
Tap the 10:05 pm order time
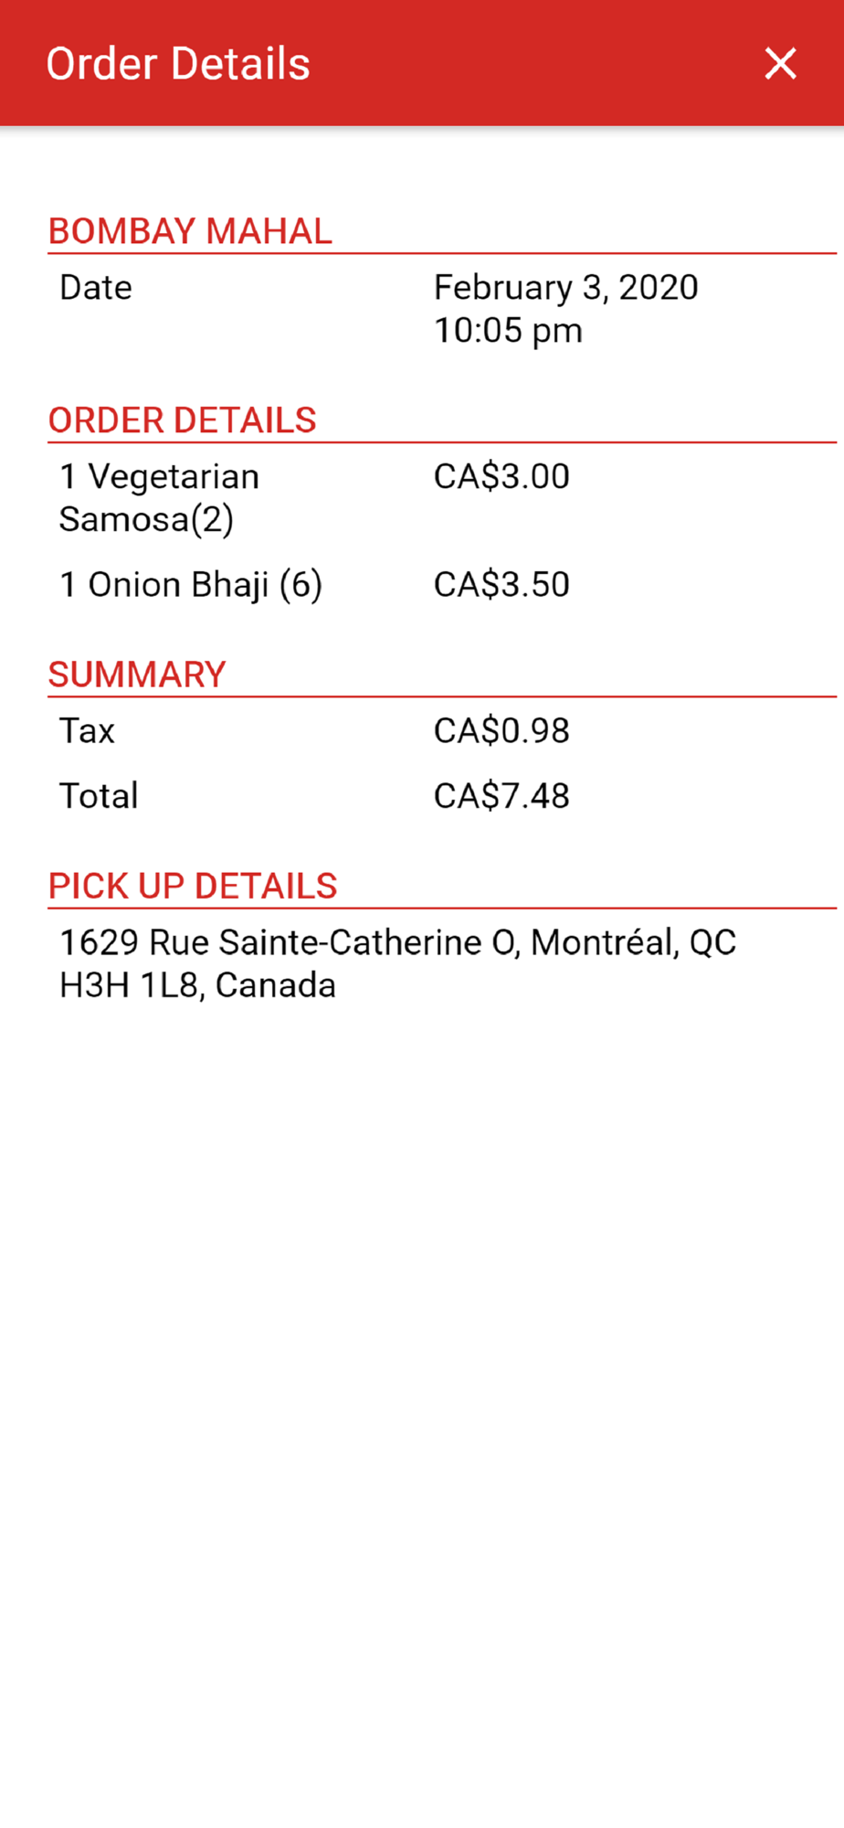pyautogui.click(x=508, y=331)
